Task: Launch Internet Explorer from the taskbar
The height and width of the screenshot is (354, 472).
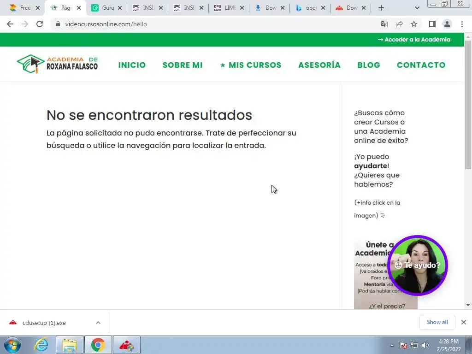Action: click(41, 345)
